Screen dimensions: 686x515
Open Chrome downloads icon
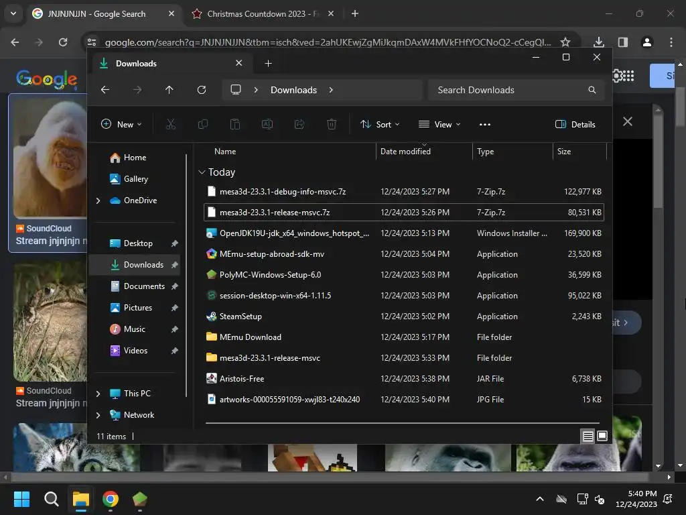pyautogui.click(x=599, y=42)
